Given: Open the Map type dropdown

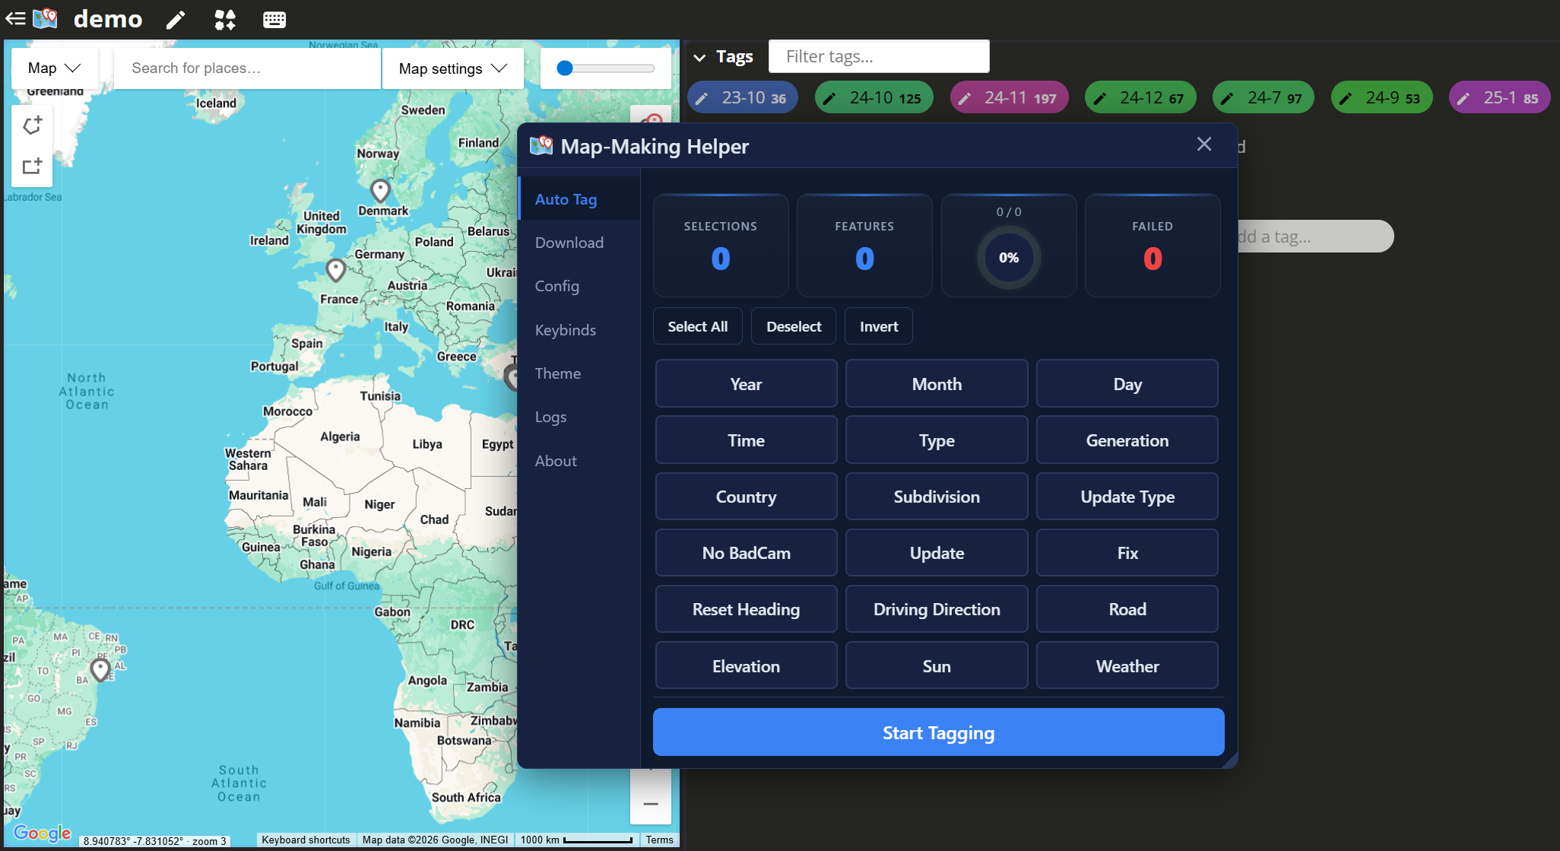Looking at the screenshot, I should (x=55, y=68).
